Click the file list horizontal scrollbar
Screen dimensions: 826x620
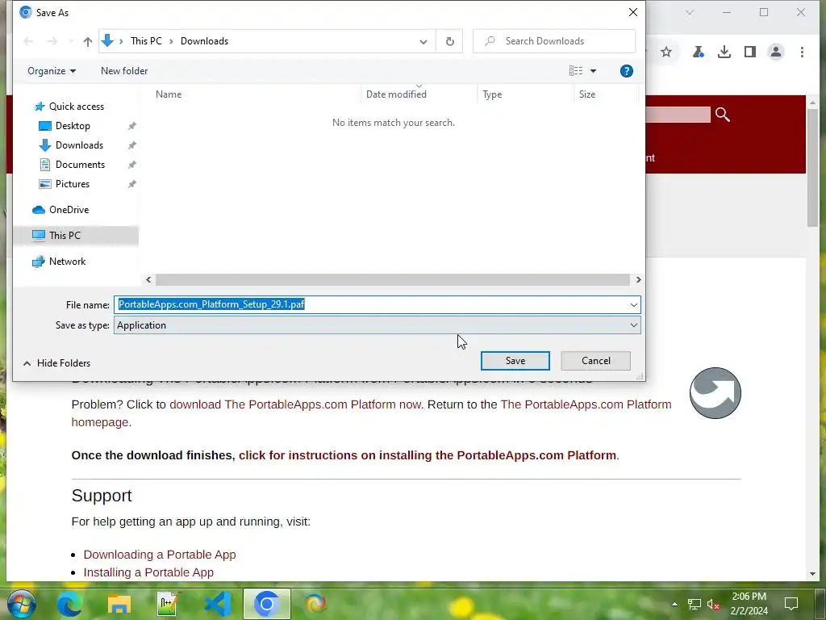click(x=393, y=279)
